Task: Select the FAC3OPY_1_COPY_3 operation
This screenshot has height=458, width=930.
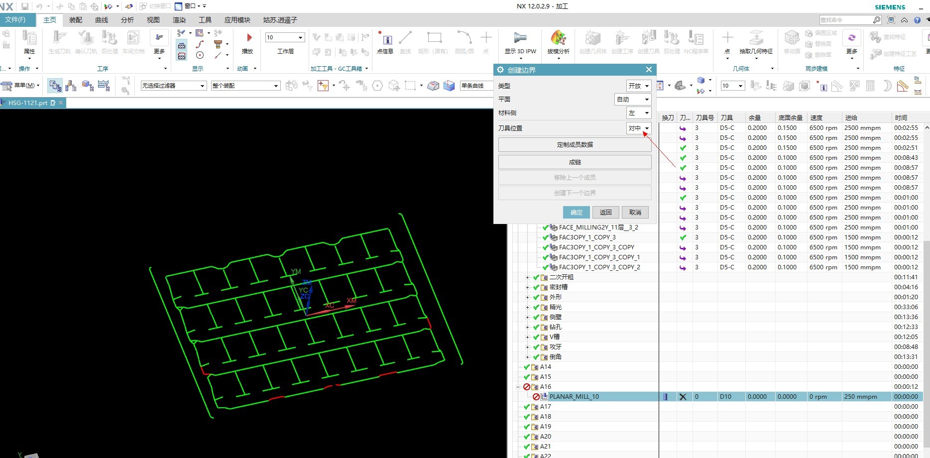Action: pyautogui.click(x=587, y=237)
